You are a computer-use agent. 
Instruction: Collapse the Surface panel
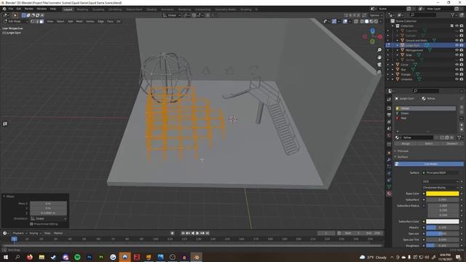(x=403, y=156)
